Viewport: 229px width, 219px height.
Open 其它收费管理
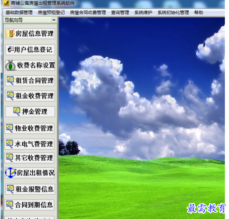pyautogui.click(x=29, y=158)
